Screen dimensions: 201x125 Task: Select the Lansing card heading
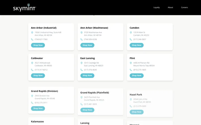click(85, 123)
